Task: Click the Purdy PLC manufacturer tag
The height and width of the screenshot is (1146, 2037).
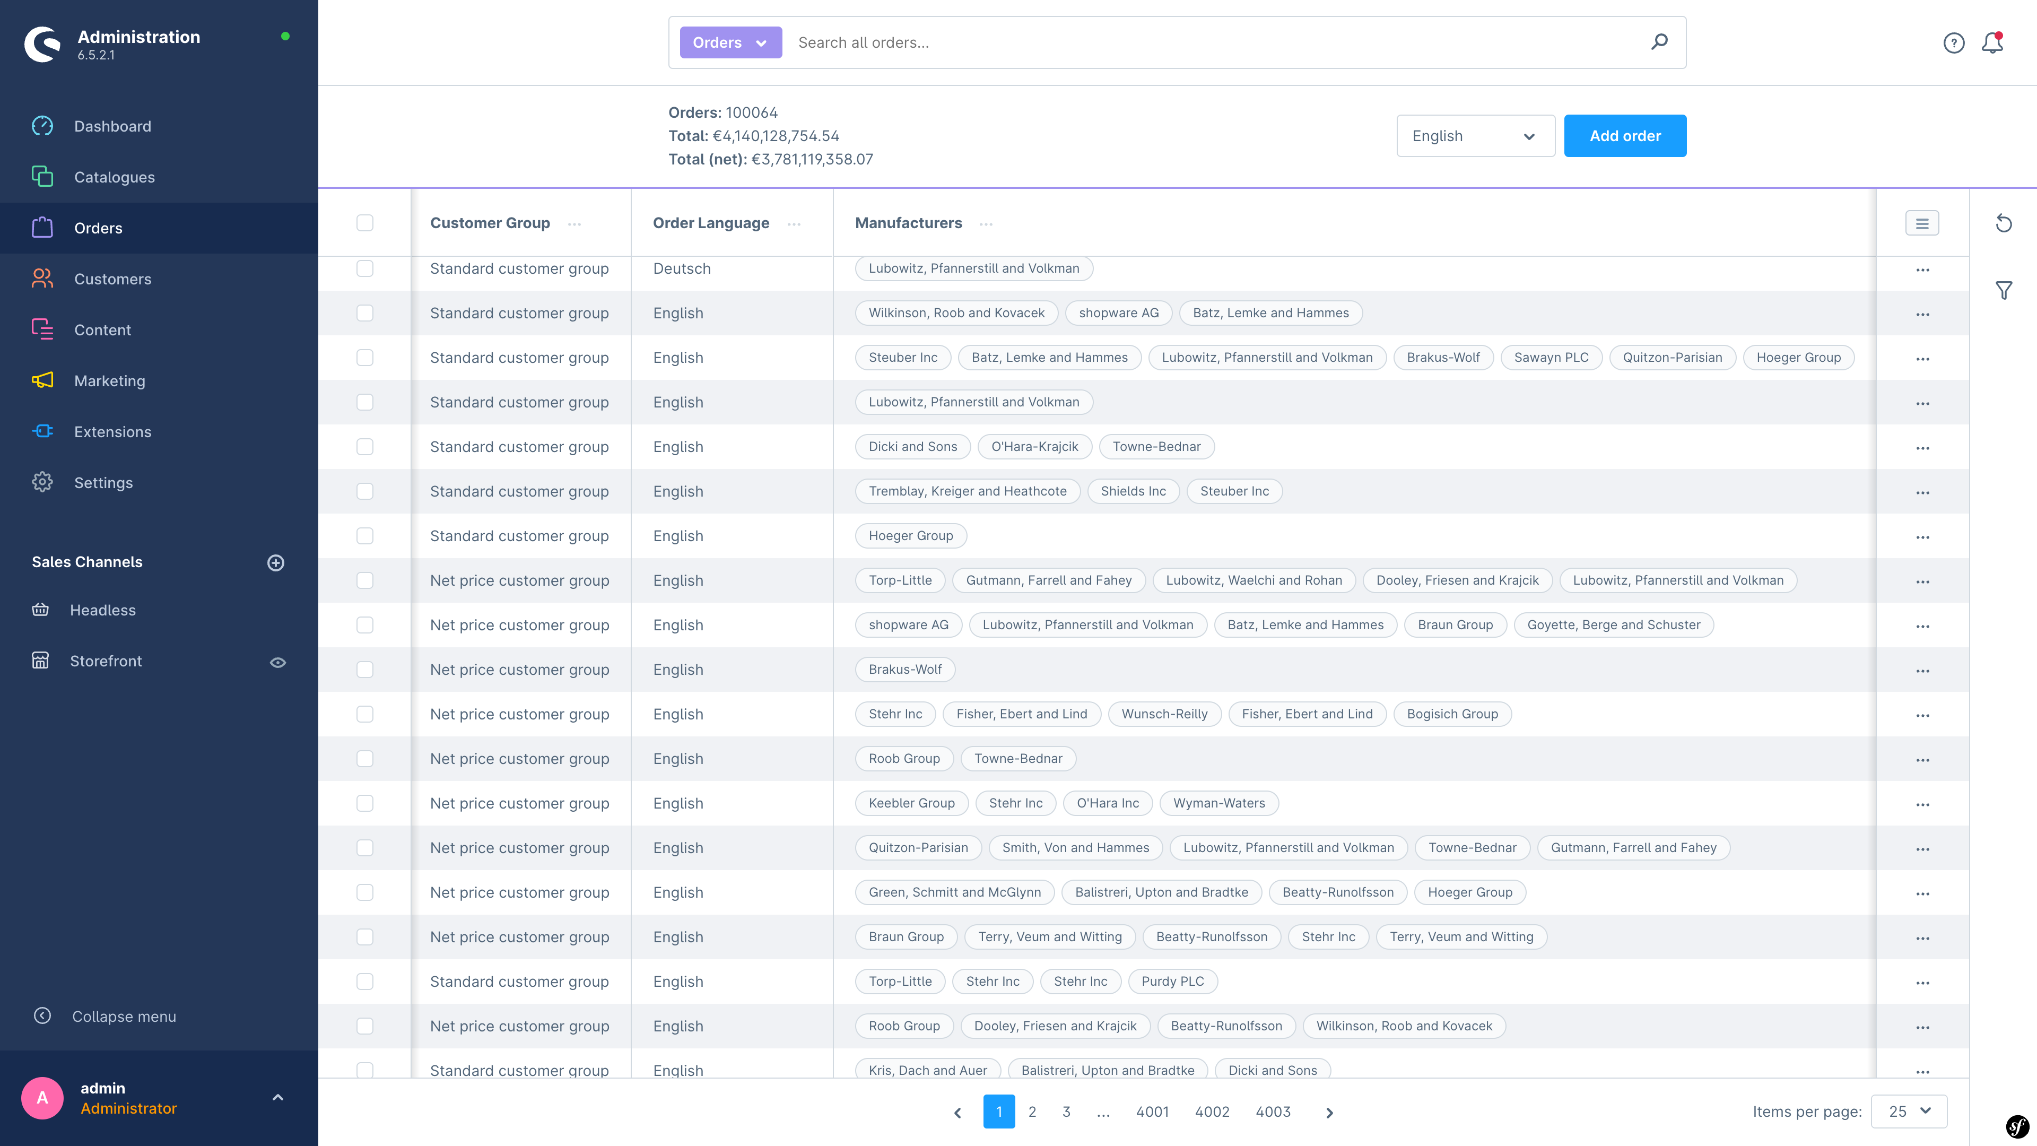Action: (x=1173, y=982)
